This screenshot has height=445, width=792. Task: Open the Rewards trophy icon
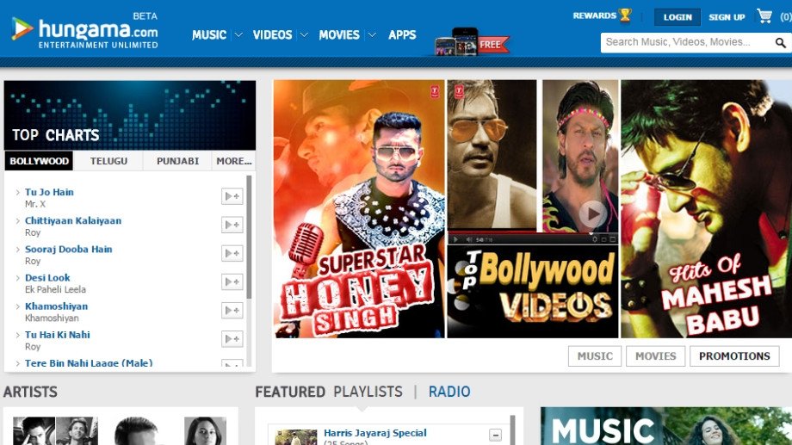pos(625,15)
